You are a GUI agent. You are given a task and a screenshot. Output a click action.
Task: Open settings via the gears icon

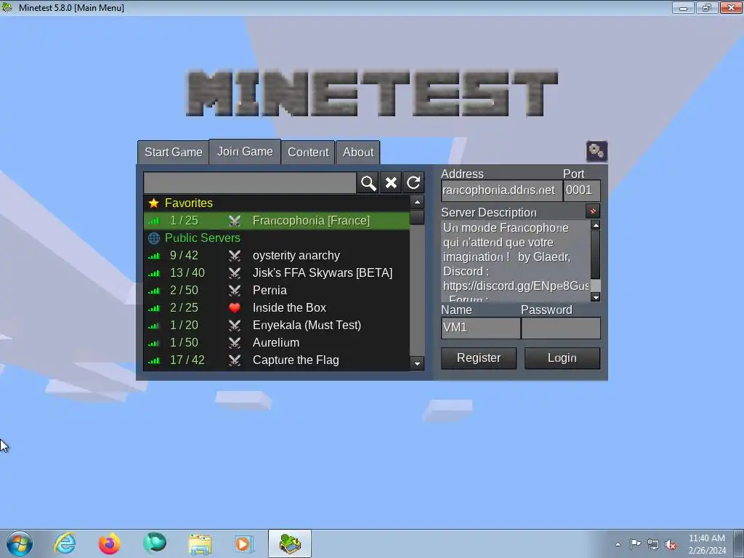[597, 151]
